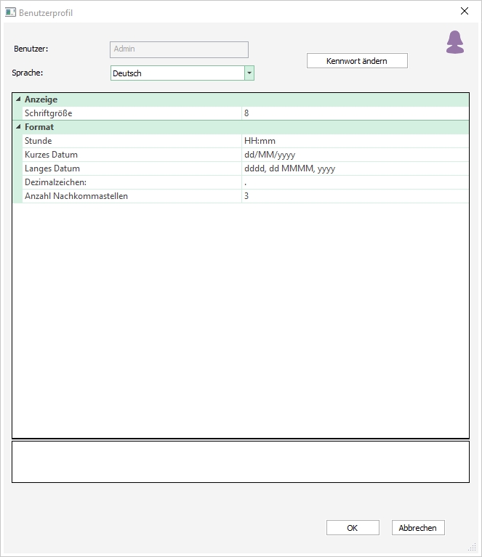Click the Kennwort ändern button
Screen dimensions: 482x557
point(357,61)
